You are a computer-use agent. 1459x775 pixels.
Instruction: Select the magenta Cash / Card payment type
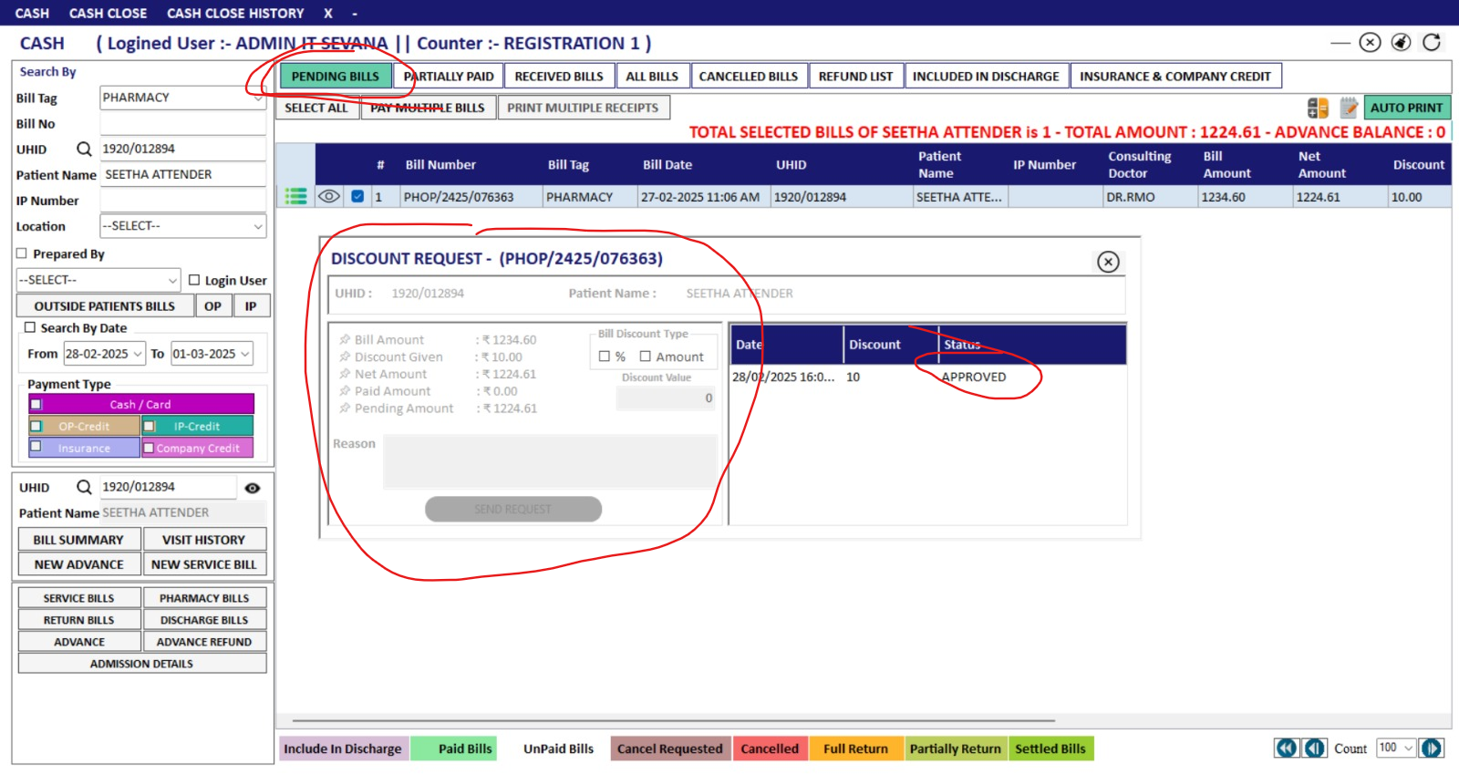(140, 404)
